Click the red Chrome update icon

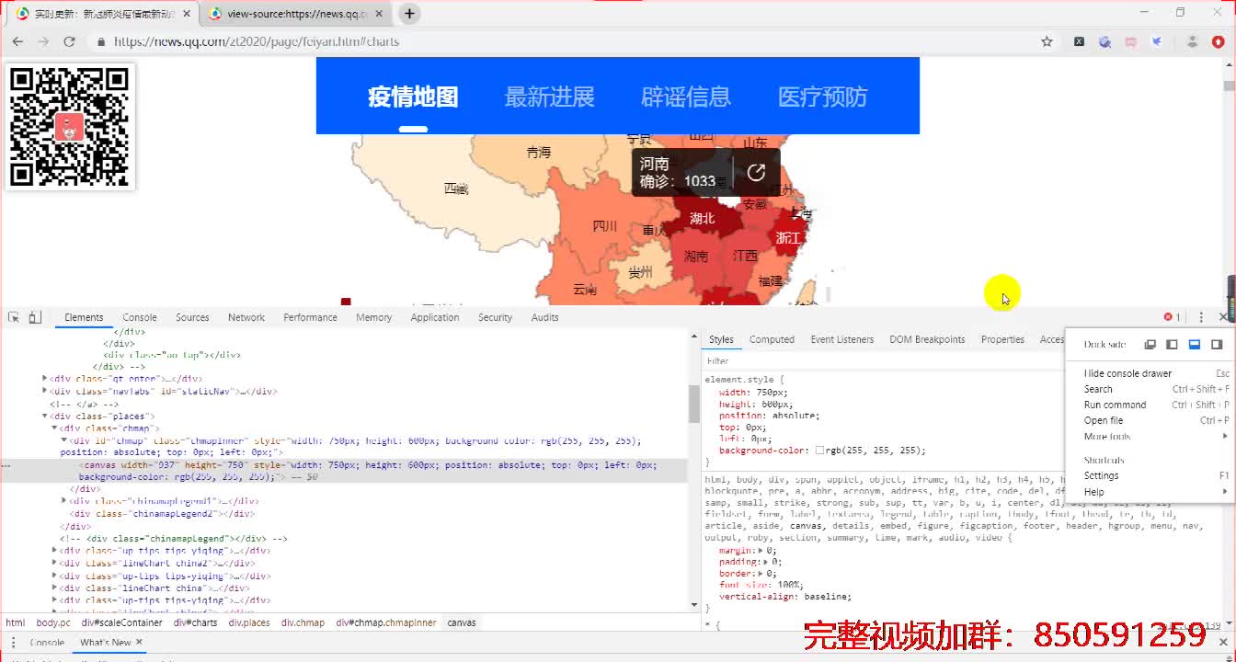(x=1218, y=41)
